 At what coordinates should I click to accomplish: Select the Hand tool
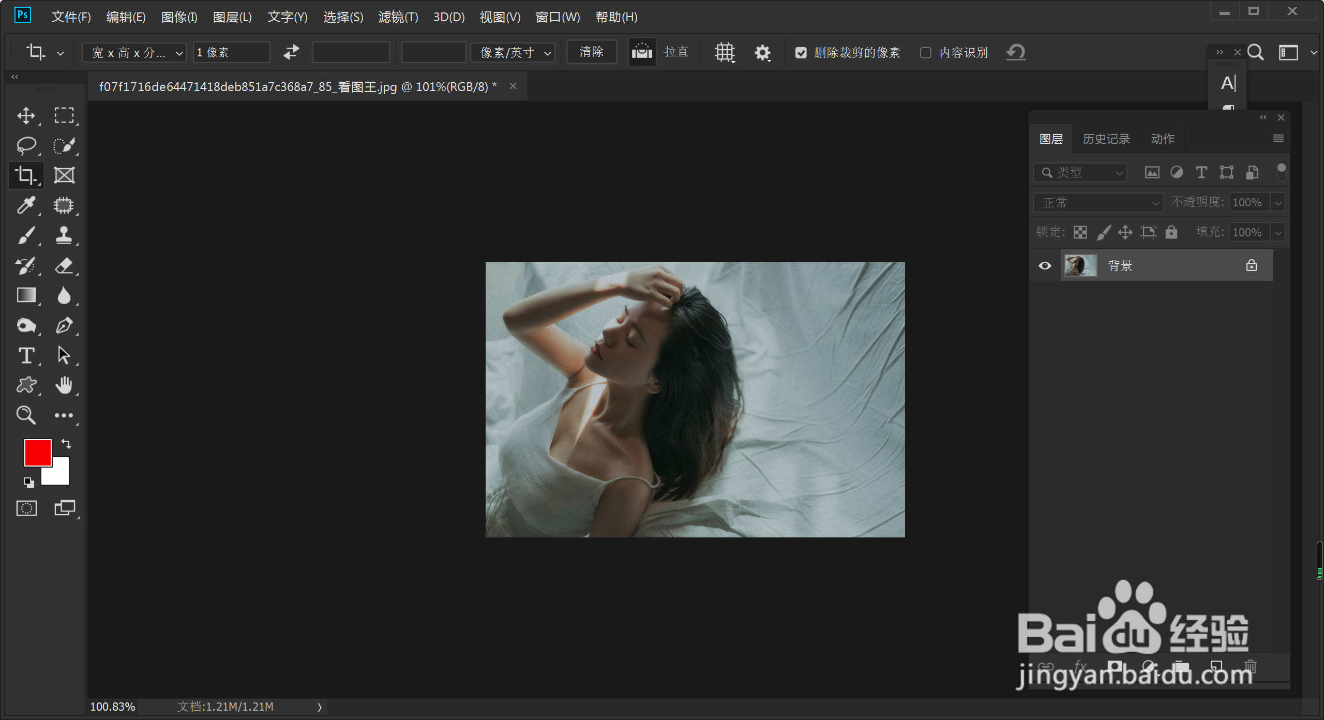click(x=64, y=385)
